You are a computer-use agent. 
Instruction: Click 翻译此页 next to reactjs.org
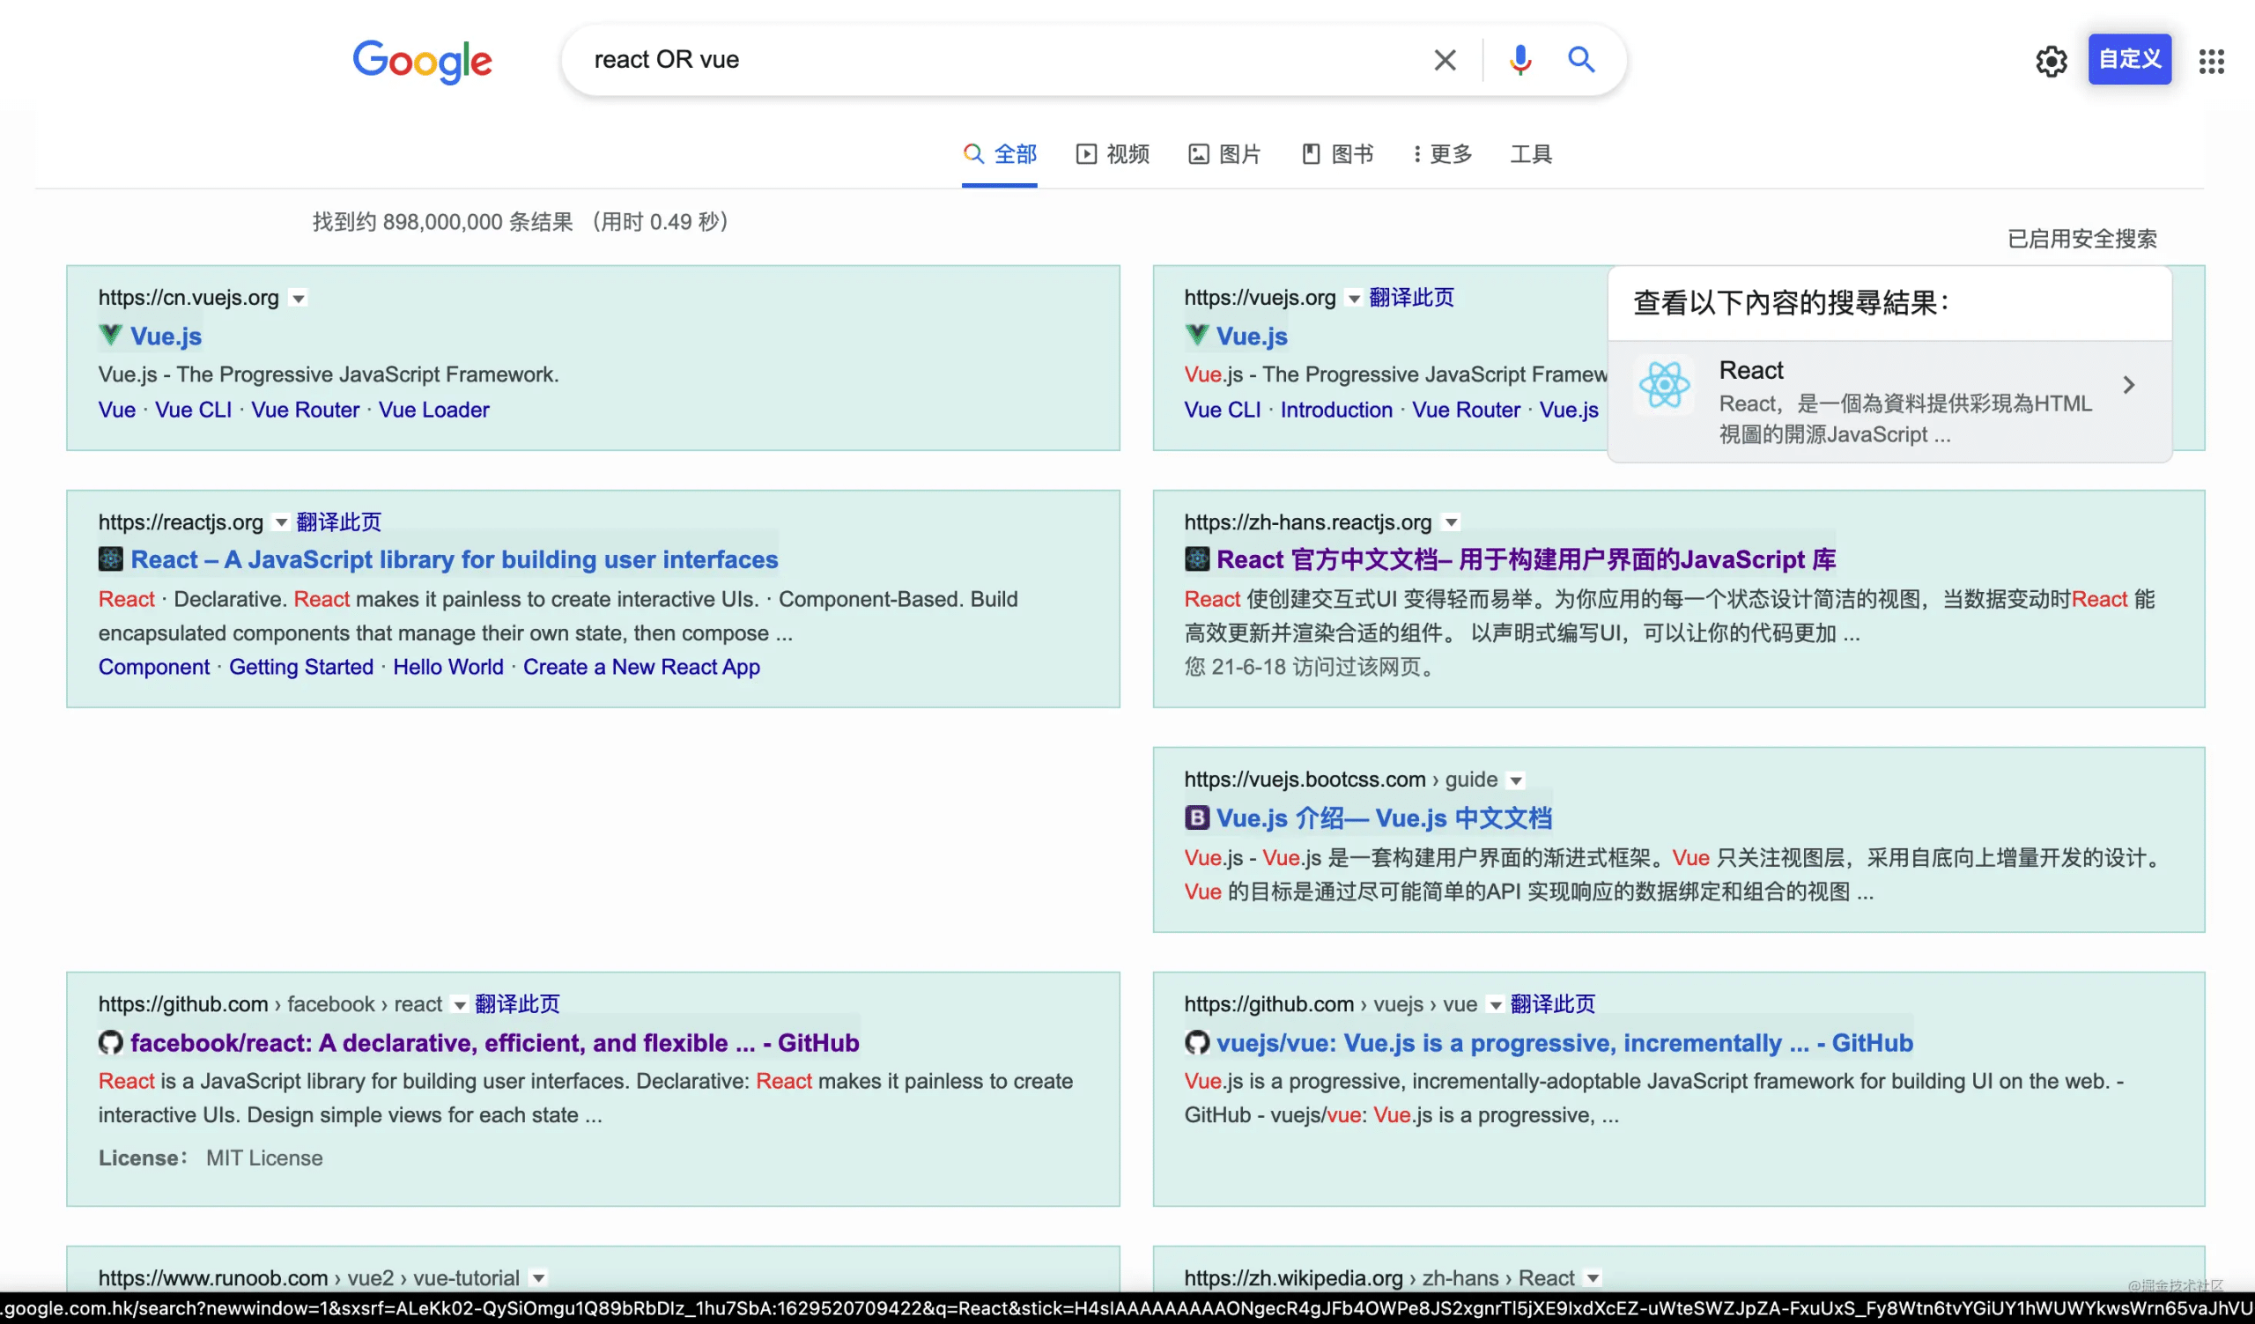coord(338,521)
